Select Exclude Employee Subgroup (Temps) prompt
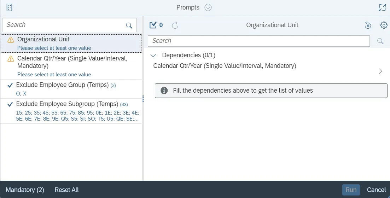 point(71,111)
